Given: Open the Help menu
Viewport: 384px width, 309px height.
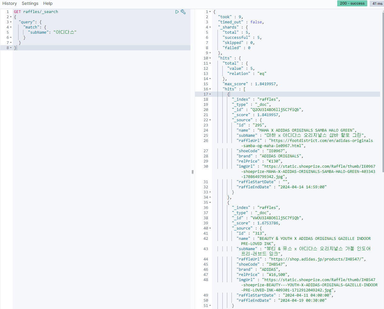Looking at the screenshot, I should click(48, 3).
